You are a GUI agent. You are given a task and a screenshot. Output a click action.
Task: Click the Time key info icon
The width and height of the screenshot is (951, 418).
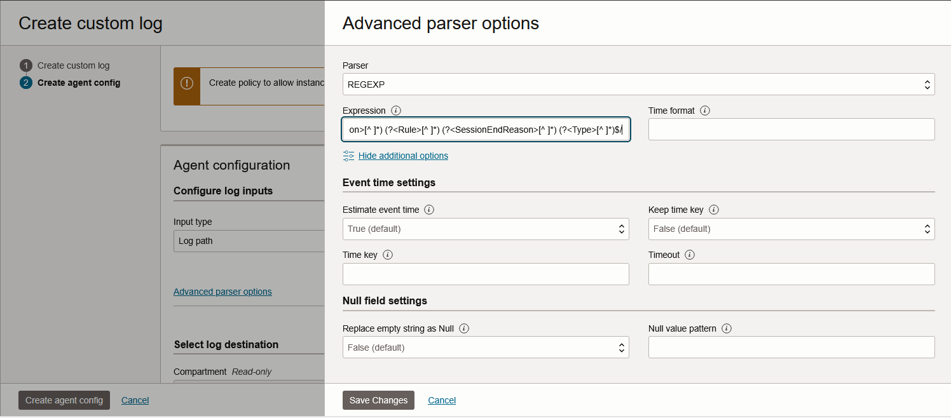click(388, 255)
